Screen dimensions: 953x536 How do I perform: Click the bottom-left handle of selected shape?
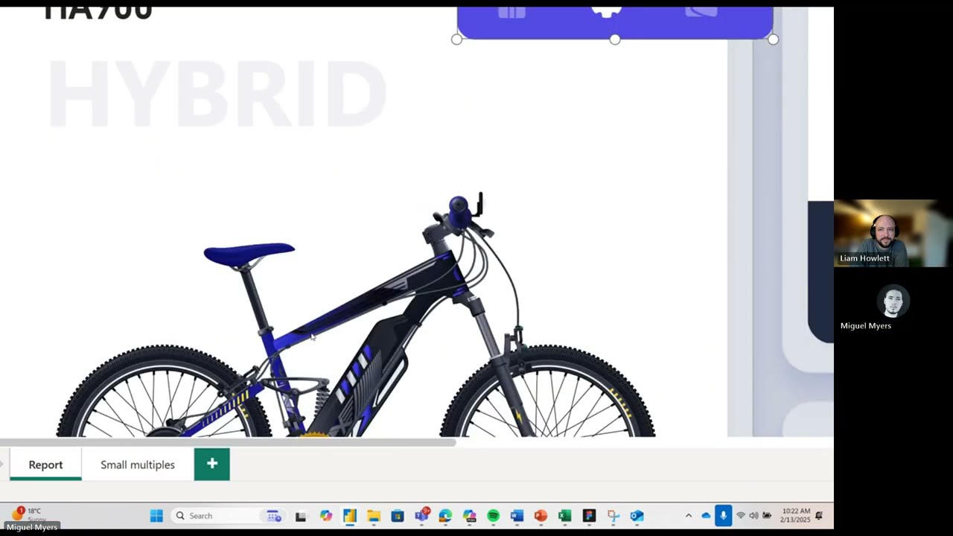click(x=456, y=39)
